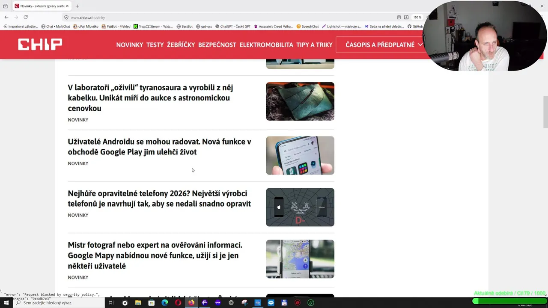Open article about Google Play new function

pyautogui.click(x=159, y=147)
